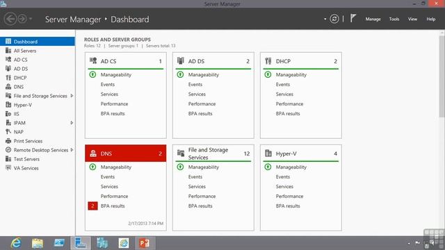Click Manageability status icon in AD DS tile
The width and height of the screenshot is (445, 250).
[180, 74]
